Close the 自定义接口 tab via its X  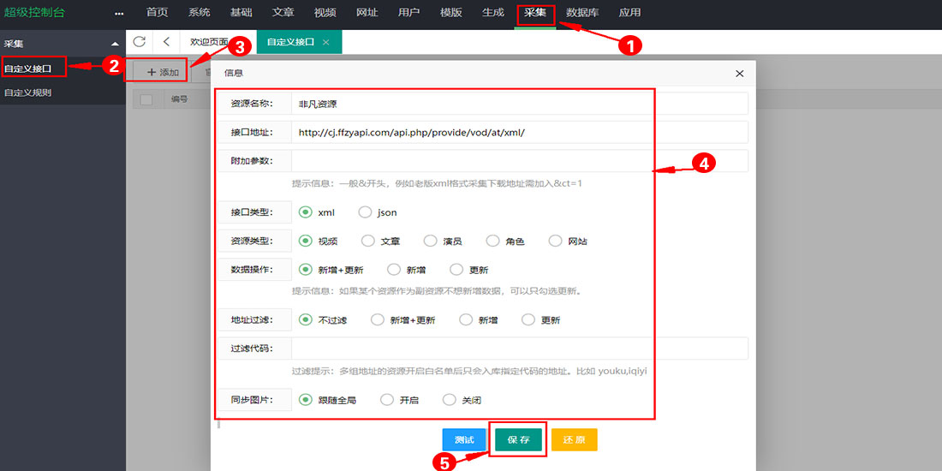point(326,42)
